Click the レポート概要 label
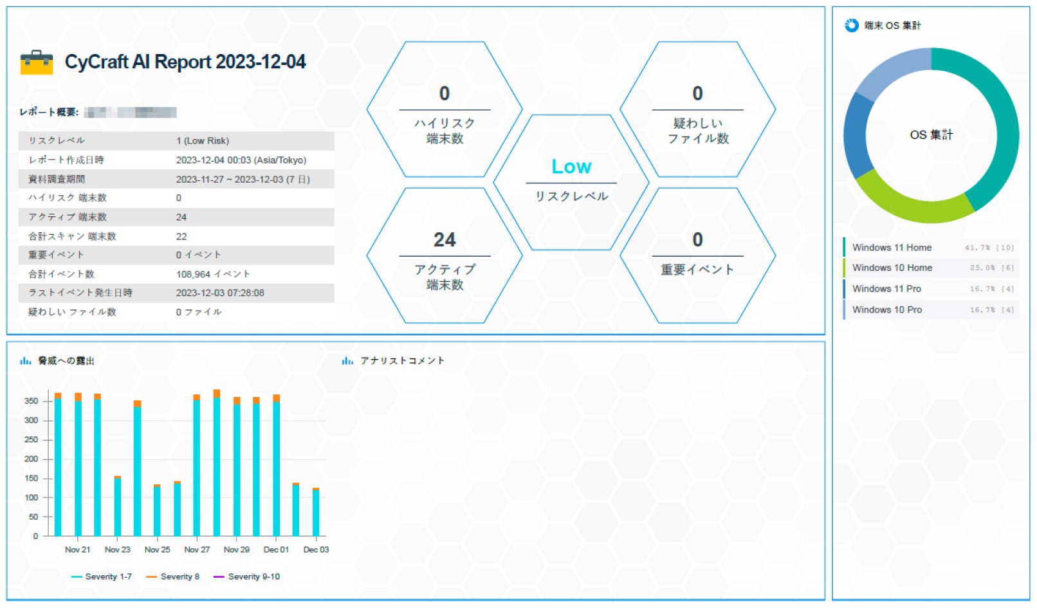The height and width of the screenshot is (608, 1037). click(49, 112)
